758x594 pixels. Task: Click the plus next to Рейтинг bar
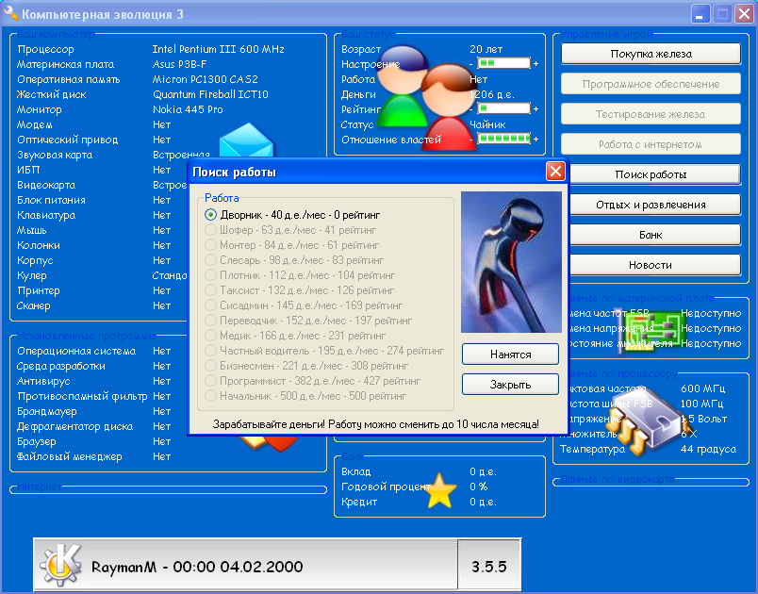(x=536, y=109)
